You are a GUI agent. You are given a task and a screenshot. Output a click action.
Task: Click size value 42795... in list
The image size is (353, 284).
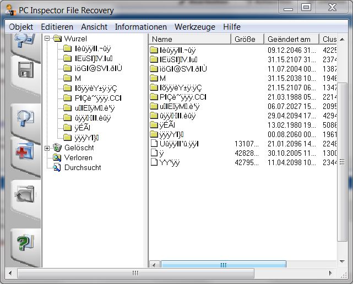(x=247, y=162)
